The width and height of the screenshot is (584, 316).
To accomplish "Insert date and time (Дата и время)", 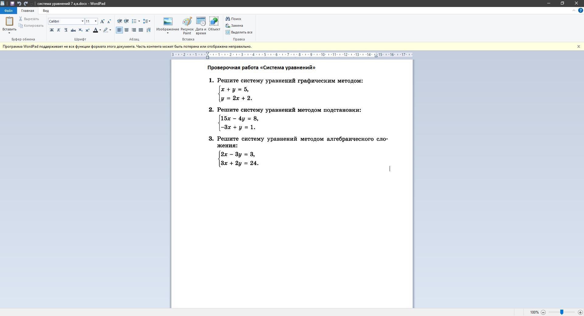I will pos(201,26).
